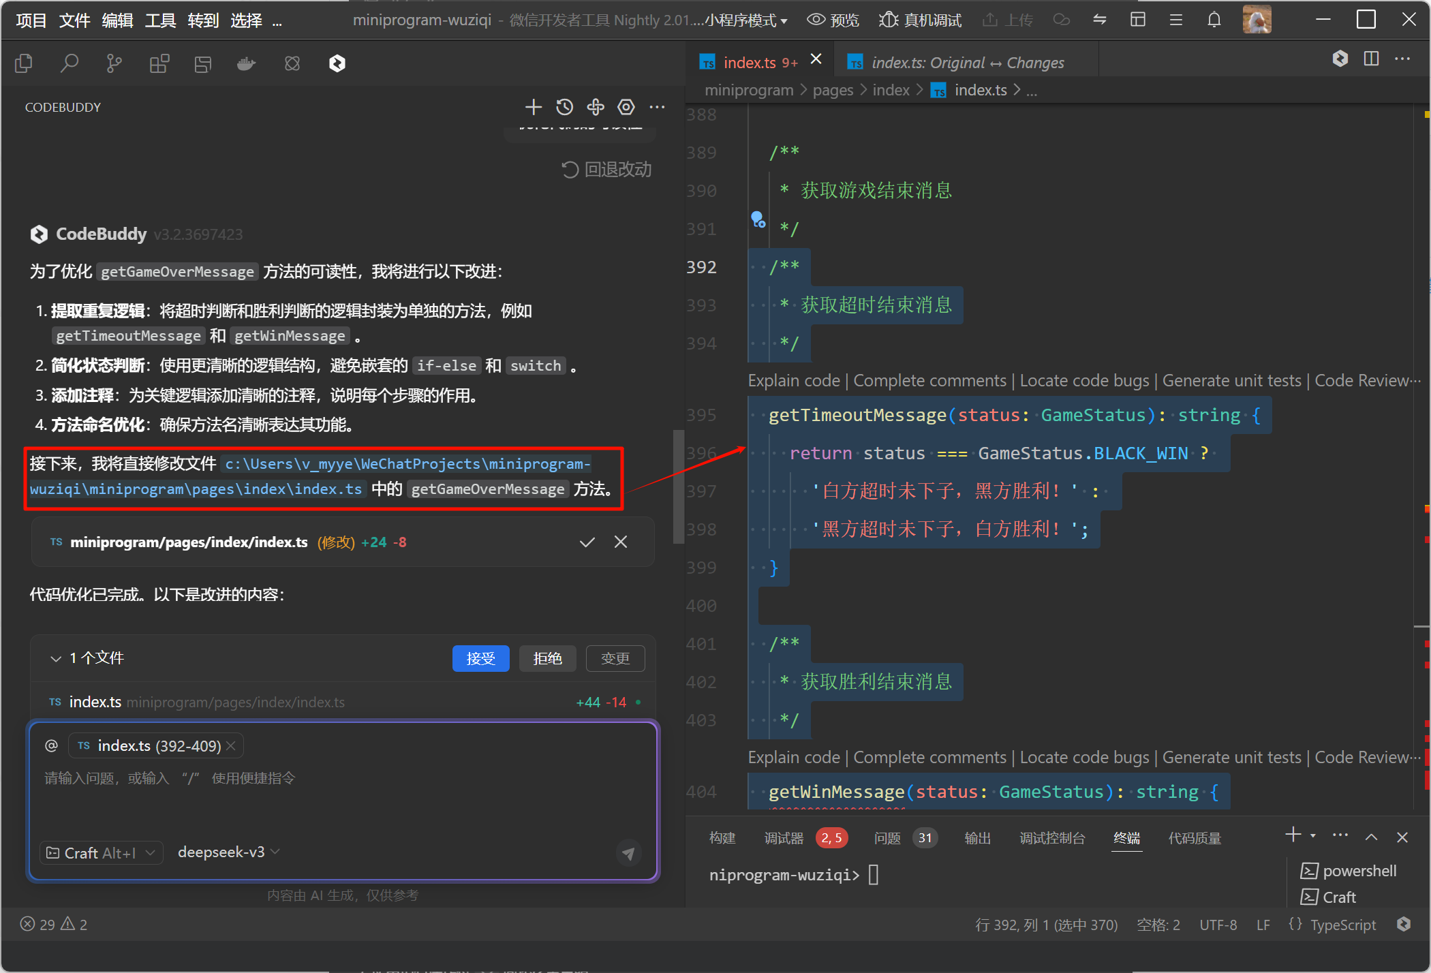Start a new CodeBuddy chat with plus icon
Image resolution: width=1431 pixels, height=973 pixels.
(x=534, y=107)
